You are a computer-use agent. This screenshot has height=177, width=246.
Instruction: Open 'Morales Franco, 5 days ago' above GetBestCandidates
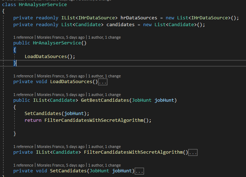coord(61,95)
